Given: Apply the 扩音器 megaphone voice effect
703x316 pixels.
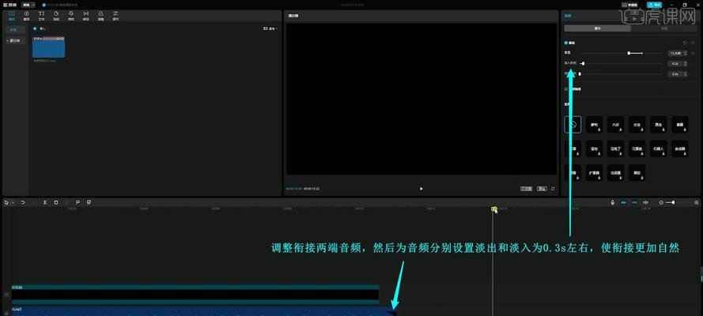Looking at the screenshot, I should click(594, 173).
